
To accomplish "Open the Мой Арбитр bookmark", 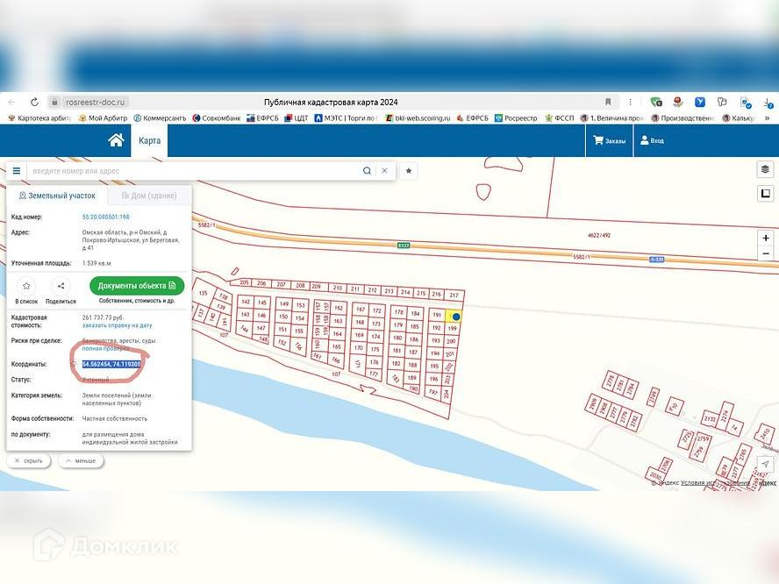I will point(103,118).
